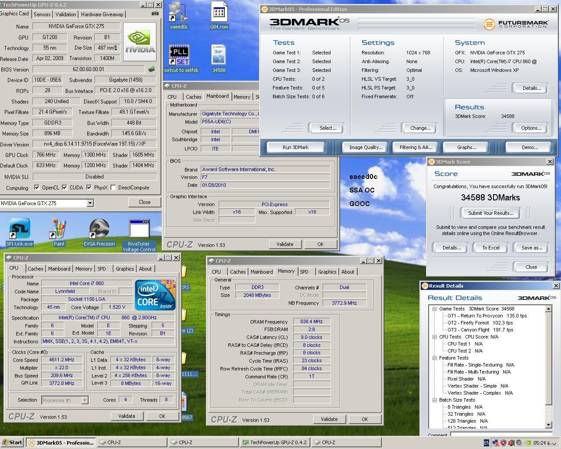Select 3DMark05 Professional taskbar button
The width and height of the screenshot is (561, 449).
(x=60, y=442)
